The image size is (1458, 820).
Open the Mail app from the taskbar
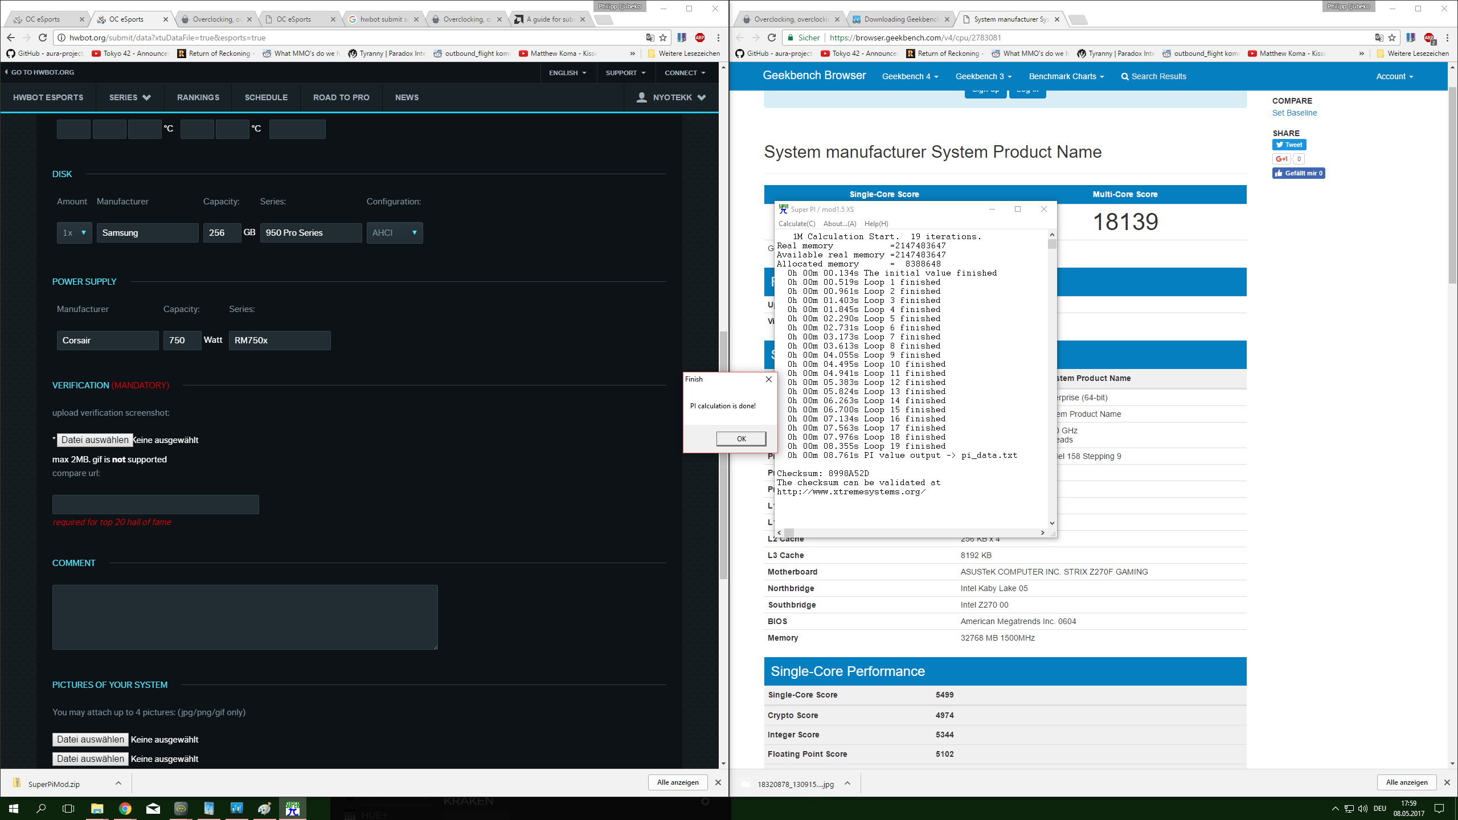click(x=153, y=808)
